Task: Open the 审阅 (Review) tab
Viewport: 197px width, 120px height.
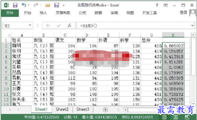Action: (114, 13)
